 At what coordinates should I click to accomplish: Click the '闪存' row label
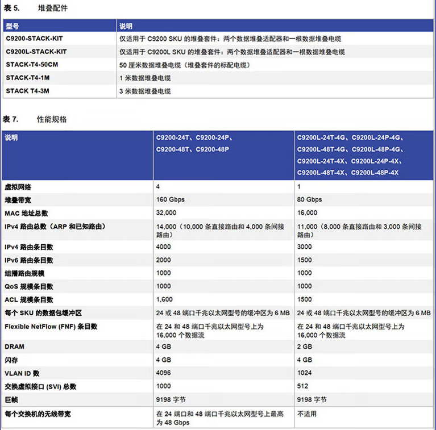[x=11, y=360]
